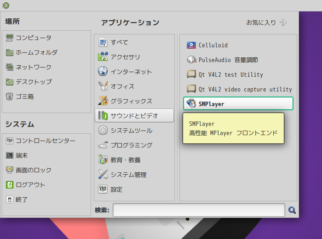Click the search magnifier icon
This screenshot has height=239, width=322.
click(292, 210)
